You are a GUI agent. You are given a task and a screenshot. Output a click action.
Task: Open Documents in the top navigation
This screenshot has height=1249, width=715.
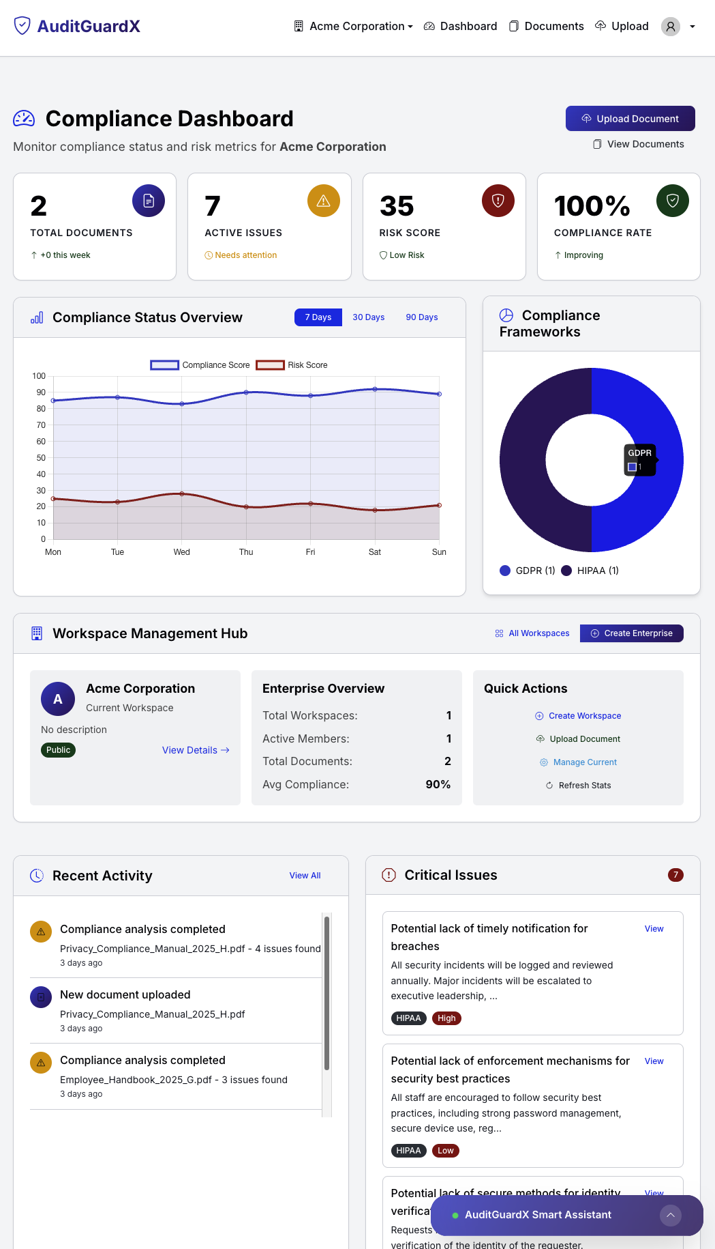(x=547, y=27)
